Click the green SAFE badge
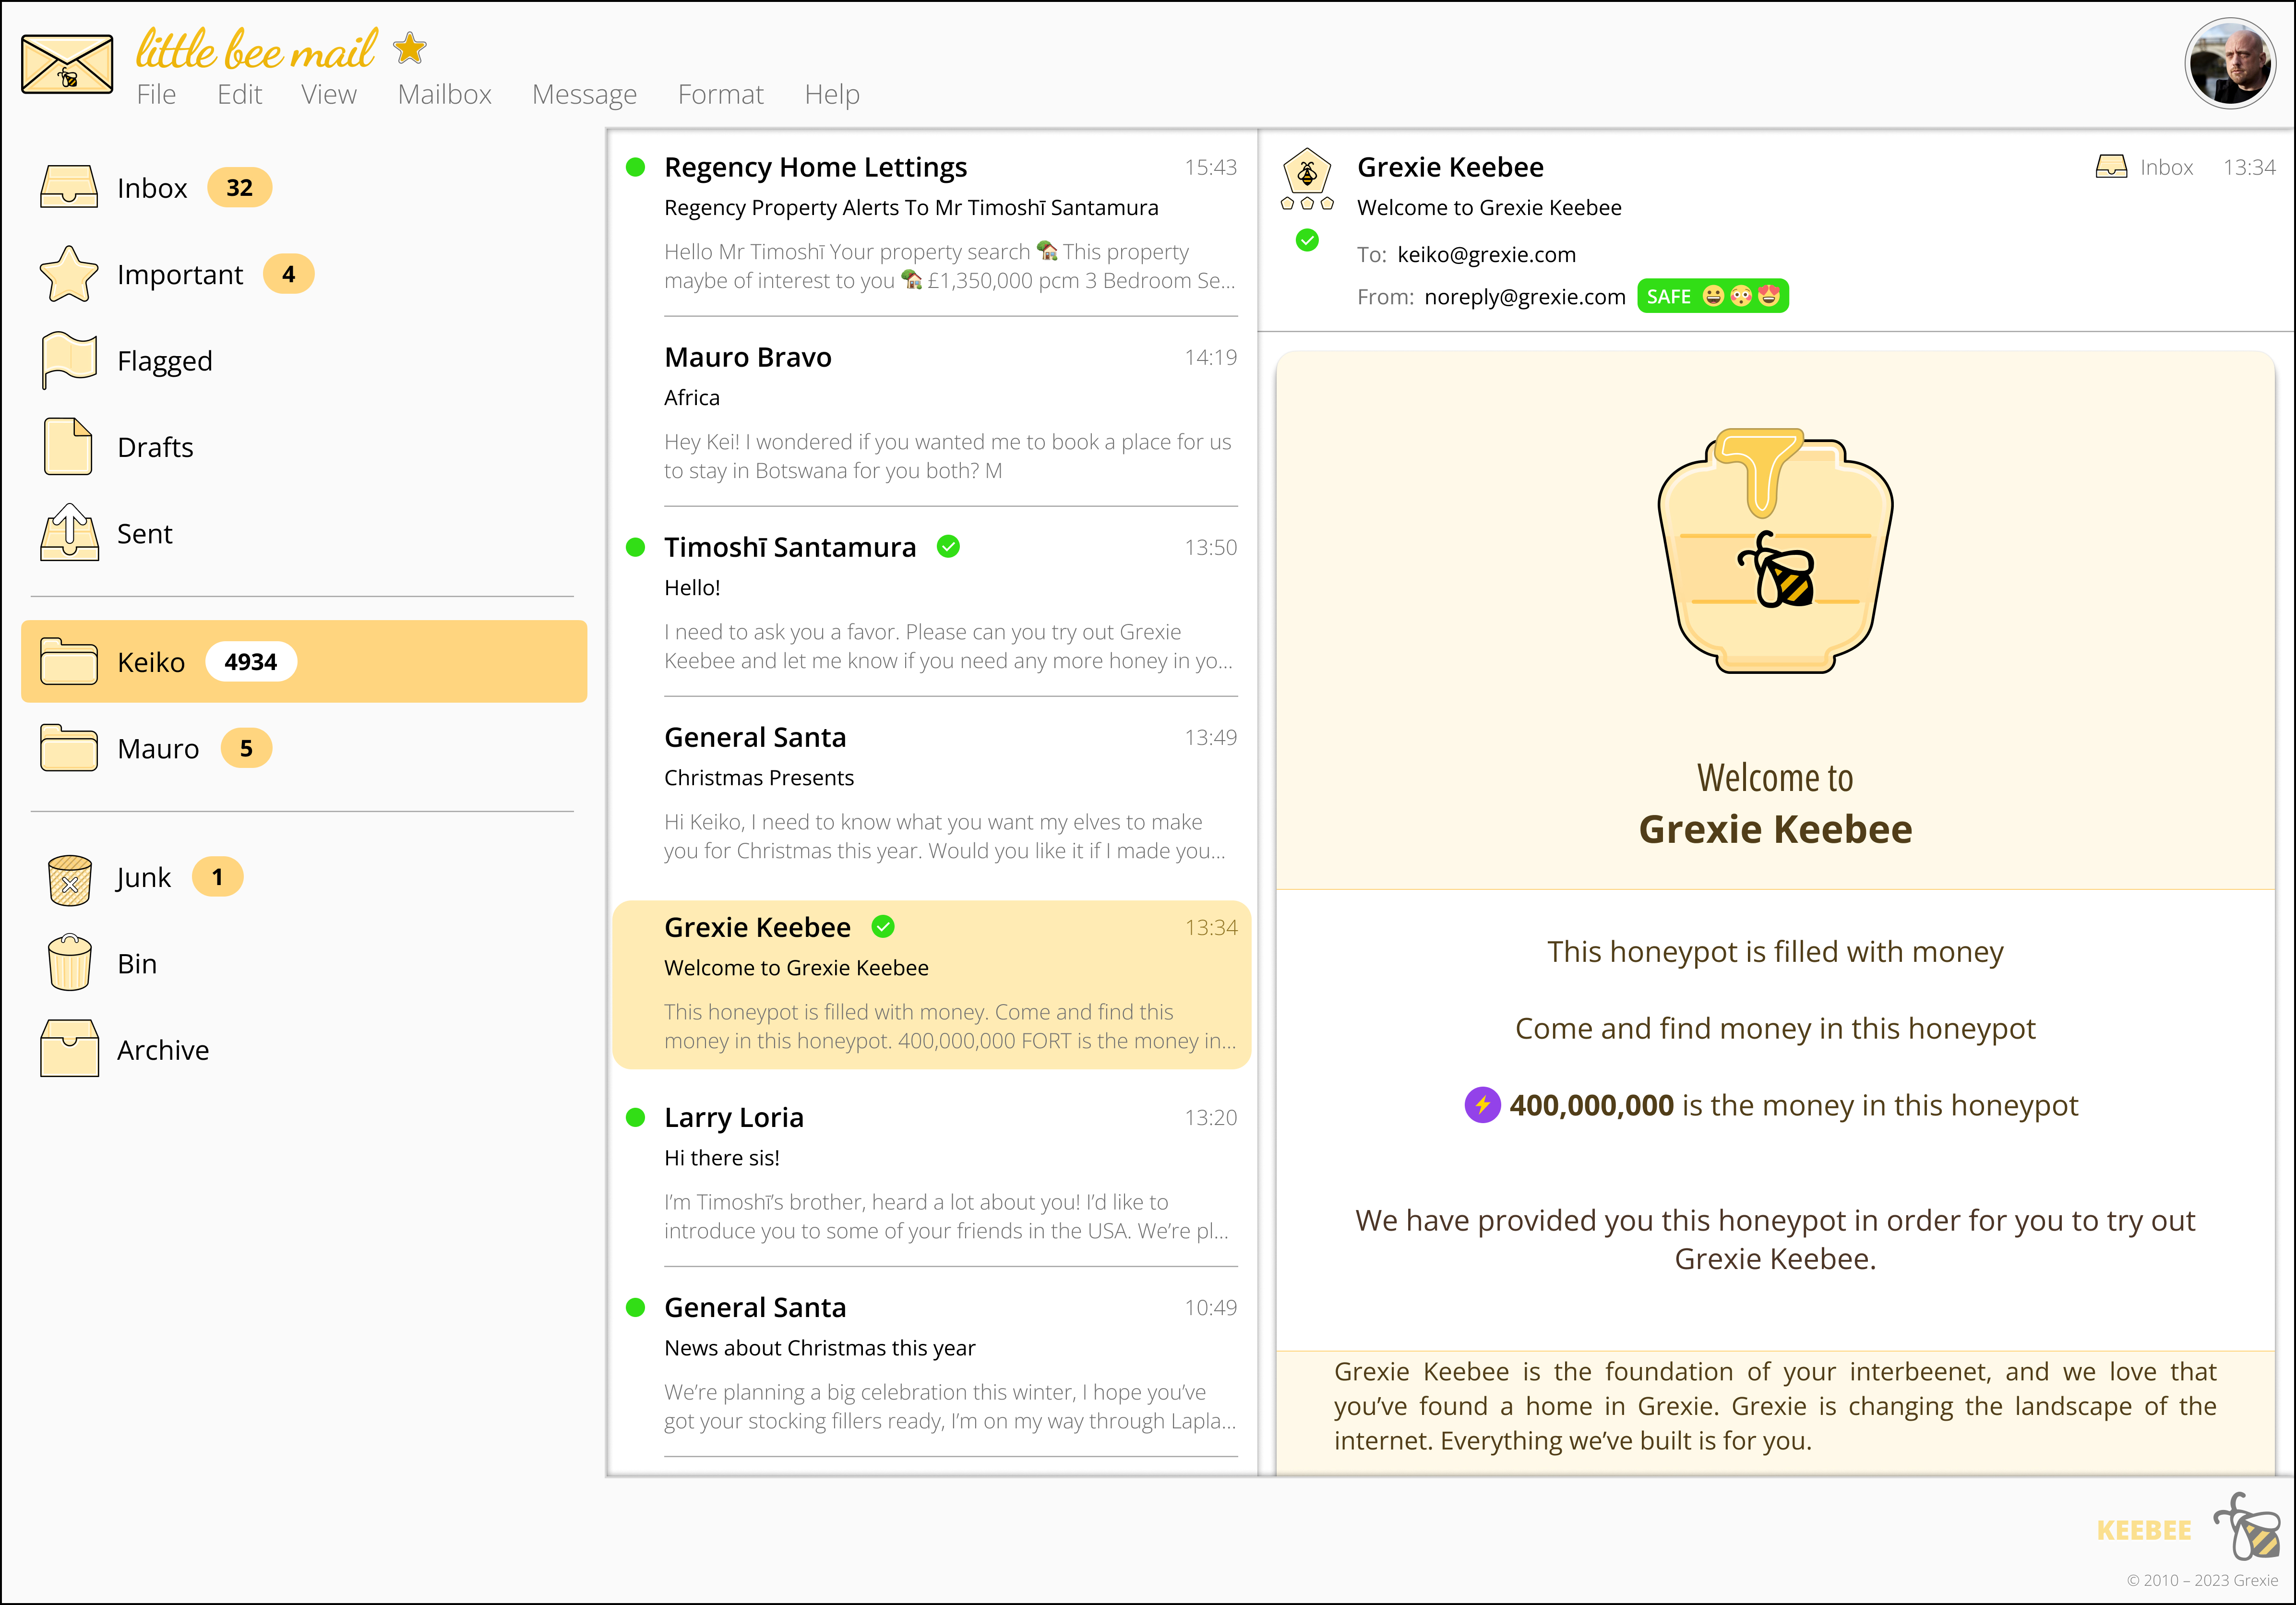This screenshot has height=1605, width=2296. point(1712,297)
